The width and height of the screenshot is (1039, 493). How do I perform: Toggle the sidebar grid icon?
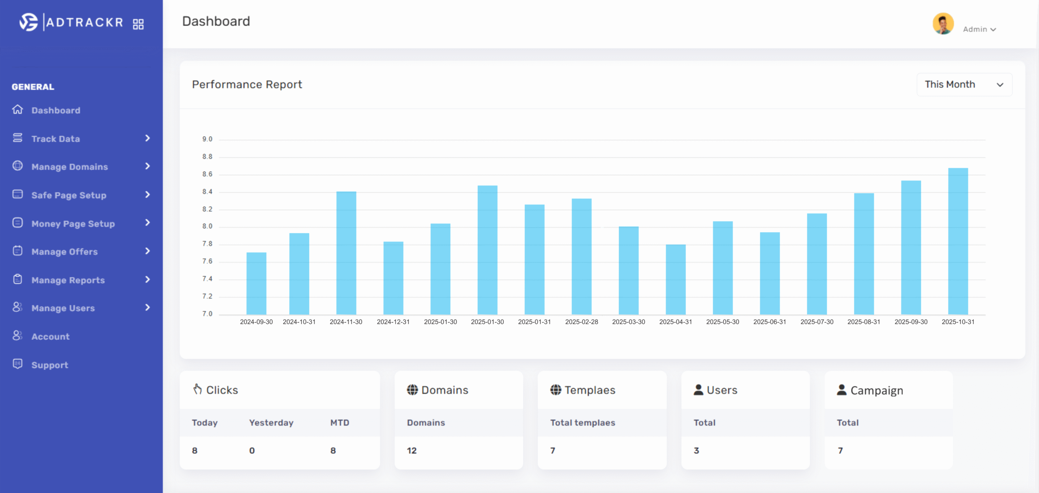(138, 24)
